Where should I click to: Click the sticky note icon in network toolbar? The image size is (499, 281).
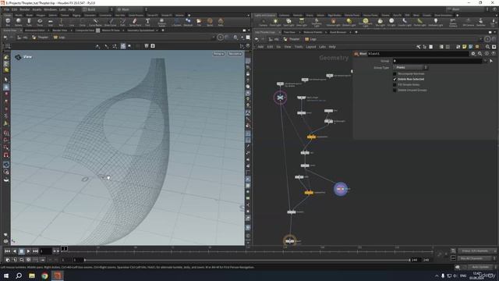pos(465,47)
